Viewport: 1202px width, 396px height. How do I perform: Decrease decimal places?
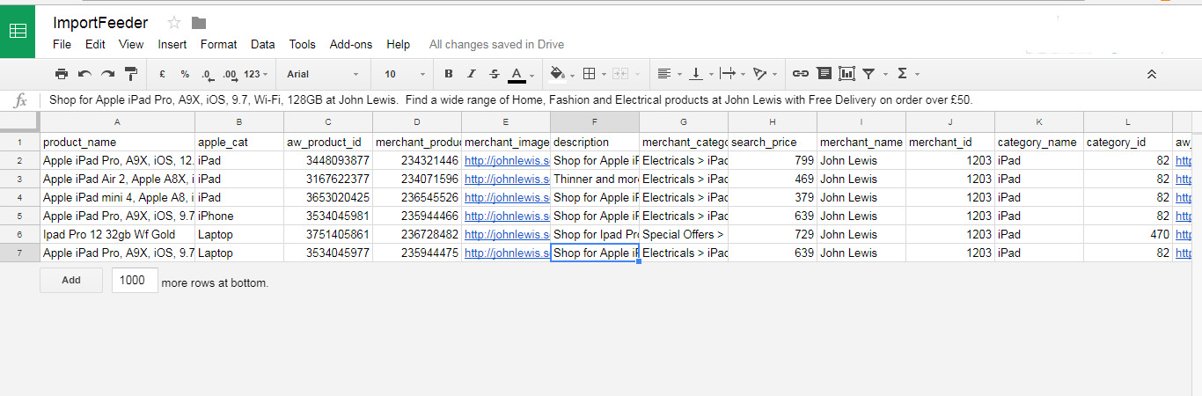coord(207,74)
